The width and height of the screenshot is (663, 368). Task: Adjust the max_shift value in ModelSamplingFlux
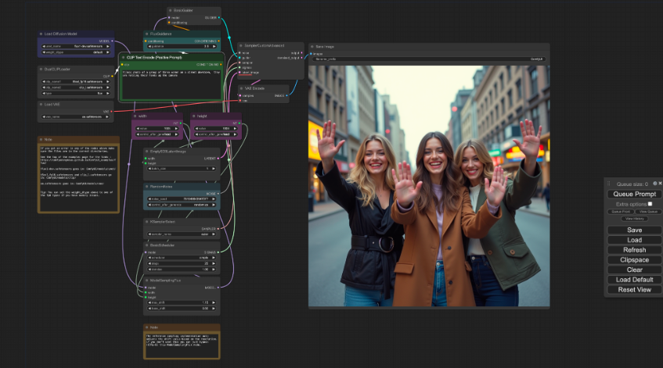182,302
